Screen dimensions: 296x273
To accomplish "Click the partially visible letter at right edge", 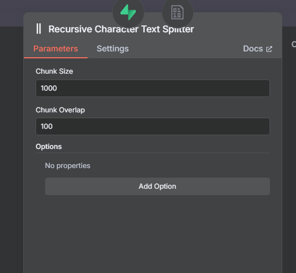I will (x=294, y=45).
